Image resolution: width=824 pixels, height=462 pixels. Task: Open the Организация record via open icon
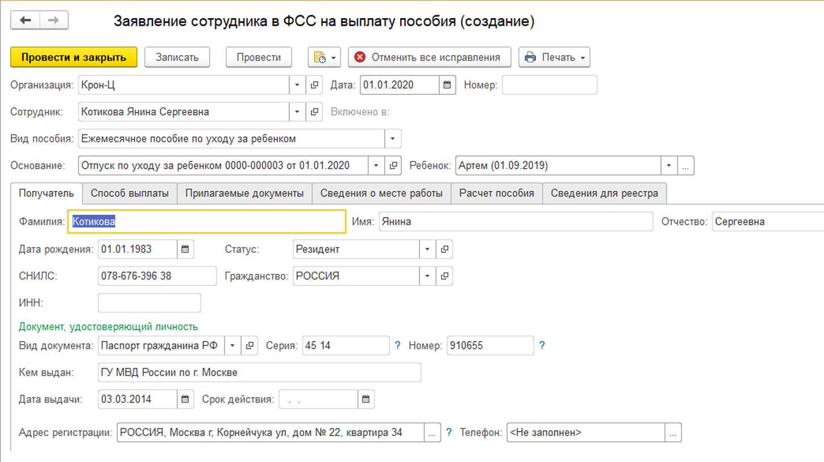click(x=314, y=85)
